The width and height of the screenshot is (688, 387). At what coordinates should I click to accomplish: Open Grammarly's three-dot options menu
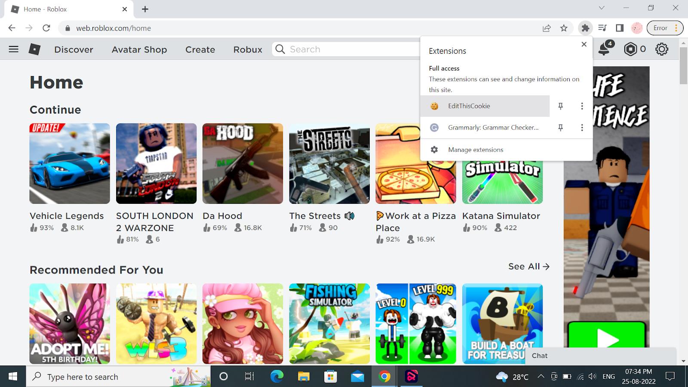pos(582,127)
